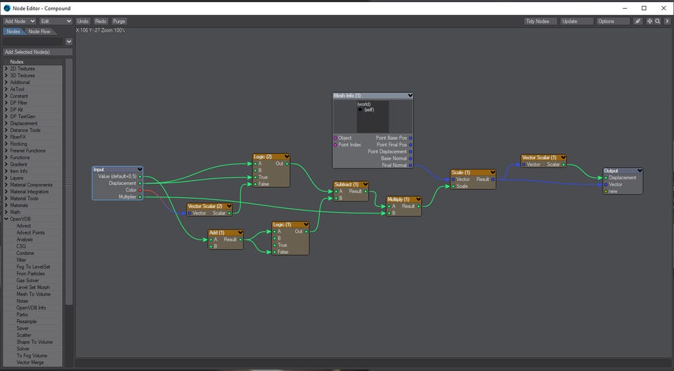Open the Options button
This screenshot has height=371, width=674.
[613, 21]
